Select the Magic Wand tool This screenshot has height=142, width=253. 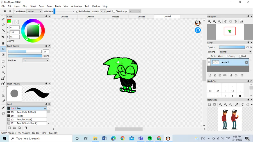(x=3, y=72)
